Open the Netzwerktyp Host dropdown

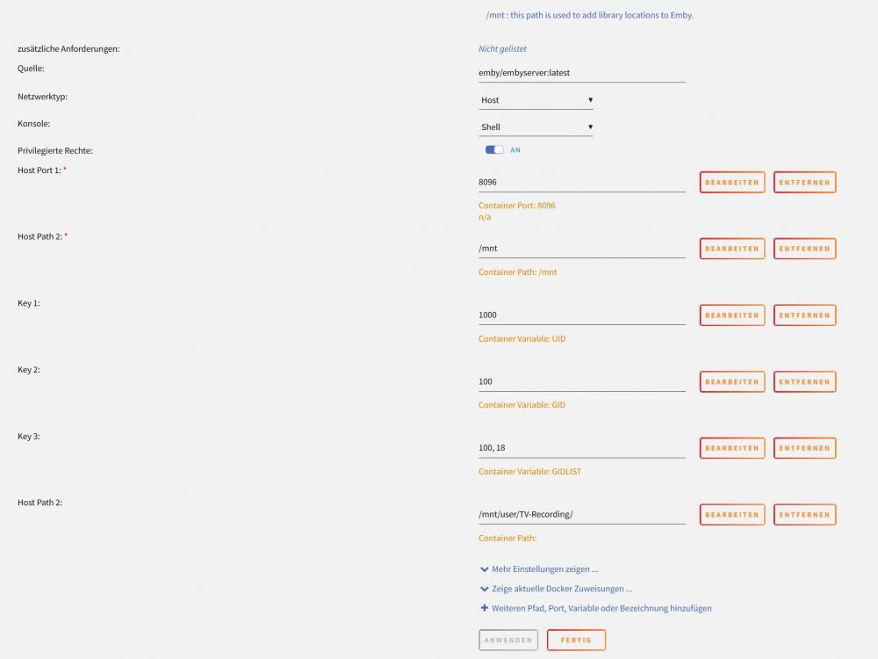coord(536,100)
